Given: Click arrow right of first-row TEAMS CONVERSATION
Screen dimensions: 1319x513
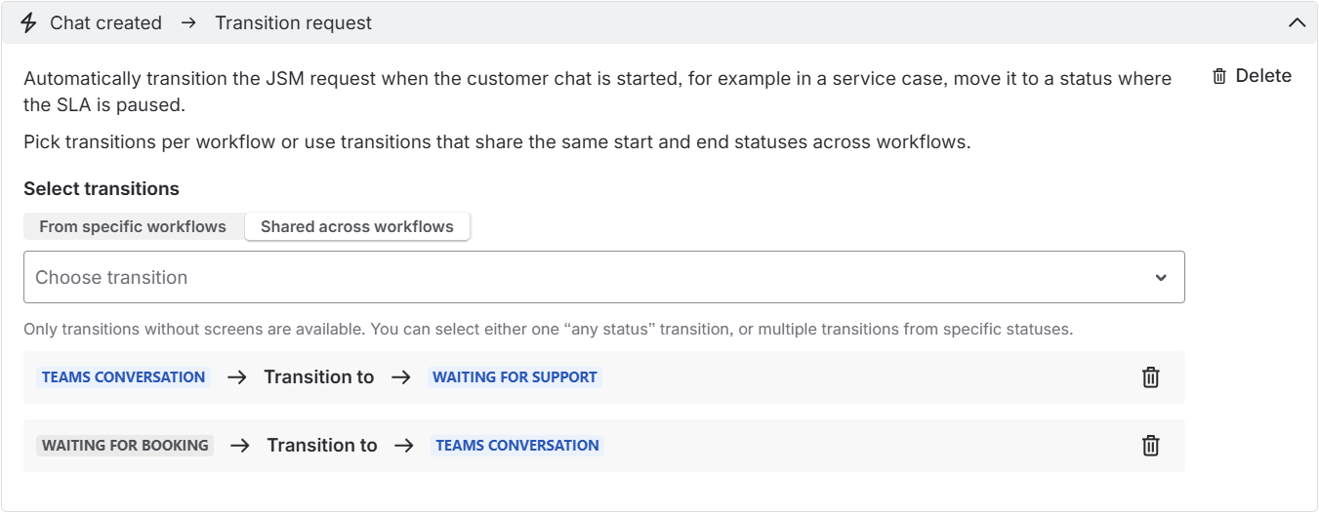Looking at the screenshot, I should coord(237,377).
